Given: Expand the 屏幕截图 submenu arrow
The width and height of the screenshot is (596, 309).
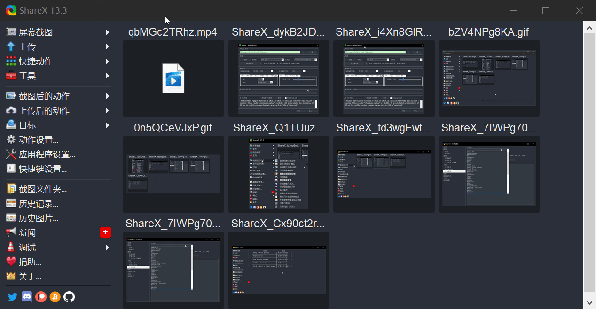Looking at the screenshot, I should point(108,32).
